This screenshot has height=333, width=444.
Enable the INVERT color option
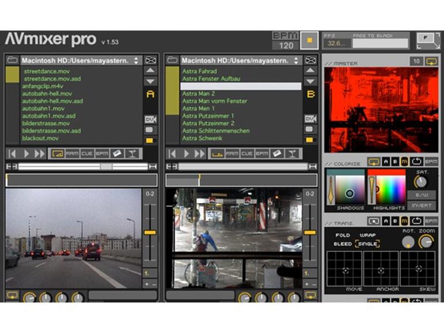[422, 205]
